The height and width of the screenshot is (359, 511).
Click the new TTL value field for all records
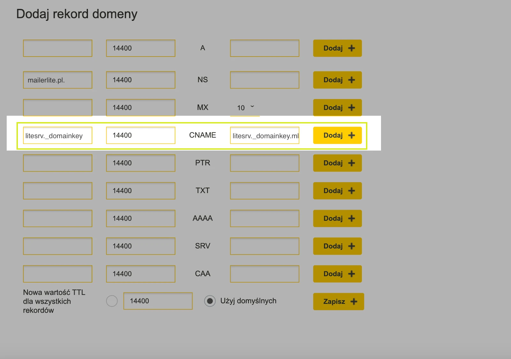point(158,301)
